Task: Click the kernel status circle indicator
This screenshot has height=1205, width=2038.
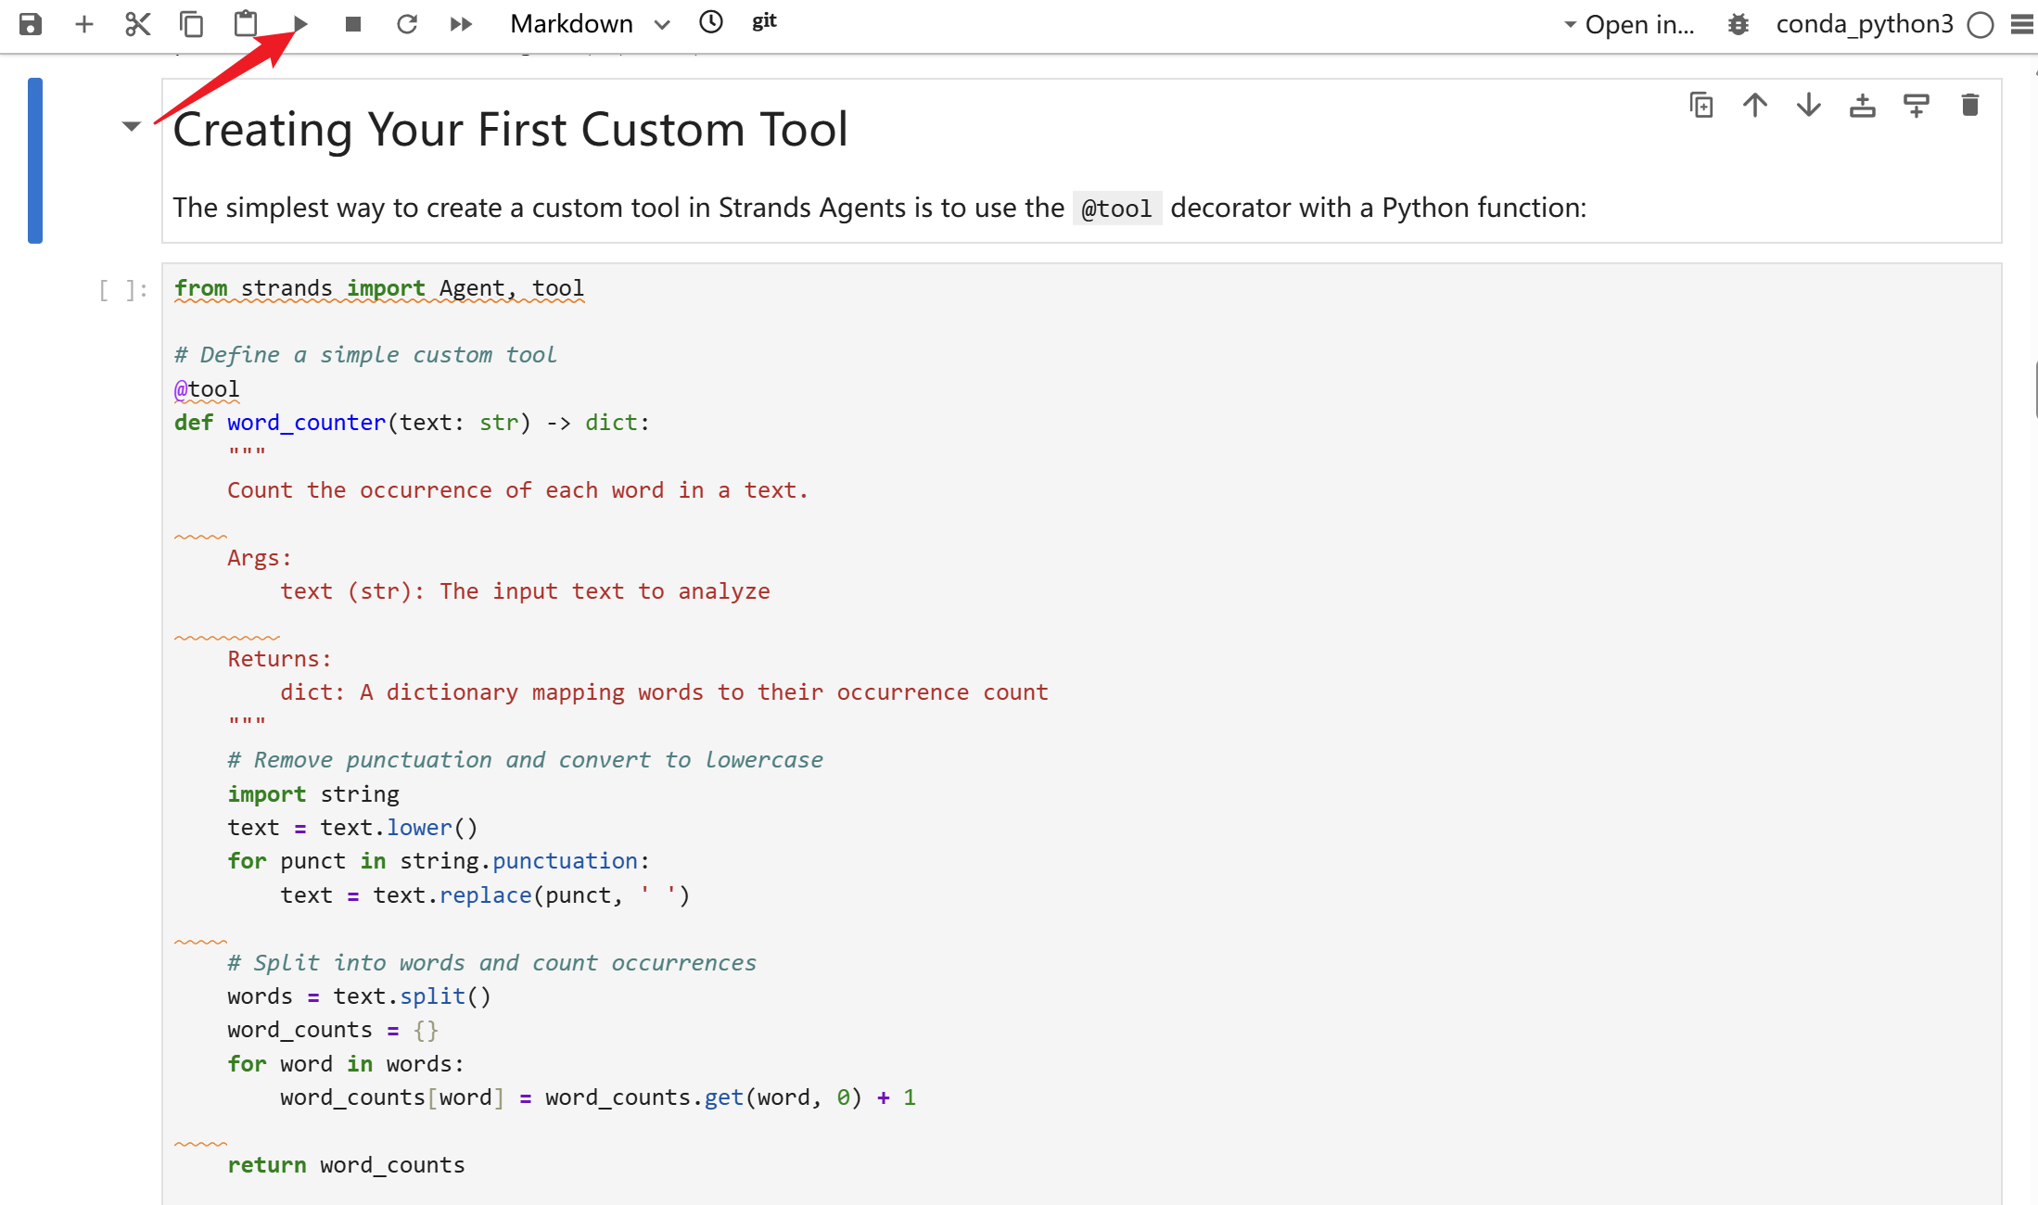Action: coord(1981,25)
